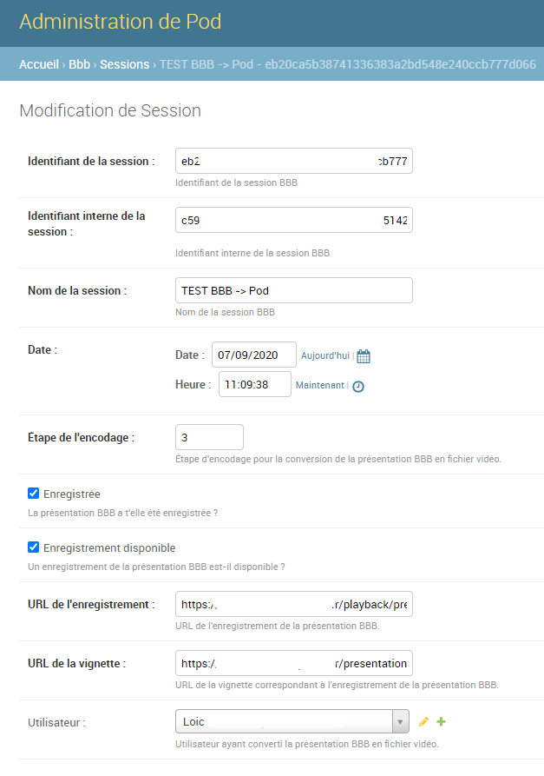
Task: Edit the Nom de la session field
Action: [293, 290]
